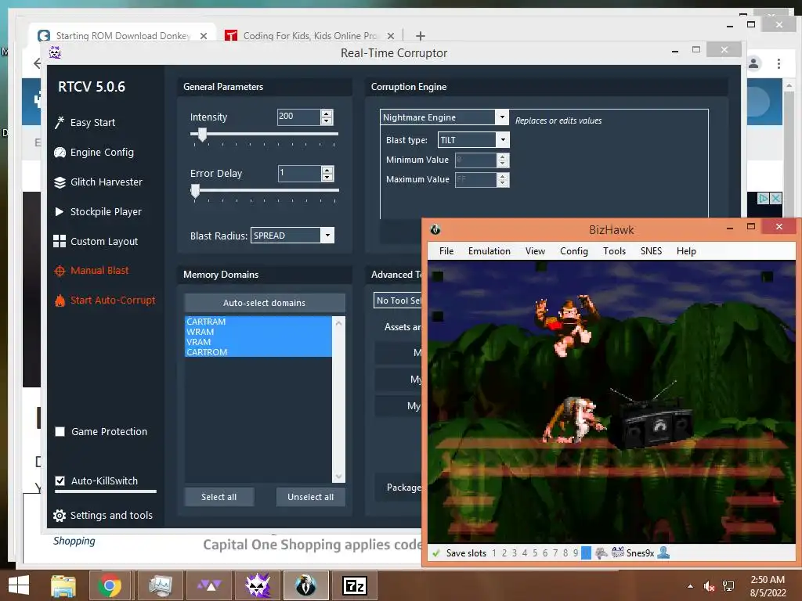This screenshot has width=802, height=601.
Task: Click the blue user icon in BizHawk status bar
Action: (x=663, y=552)
